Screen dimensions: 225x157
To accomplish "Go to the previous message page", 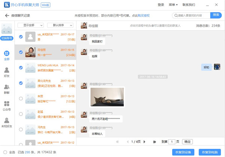I will pyautogui.click(x=127, y=142).
